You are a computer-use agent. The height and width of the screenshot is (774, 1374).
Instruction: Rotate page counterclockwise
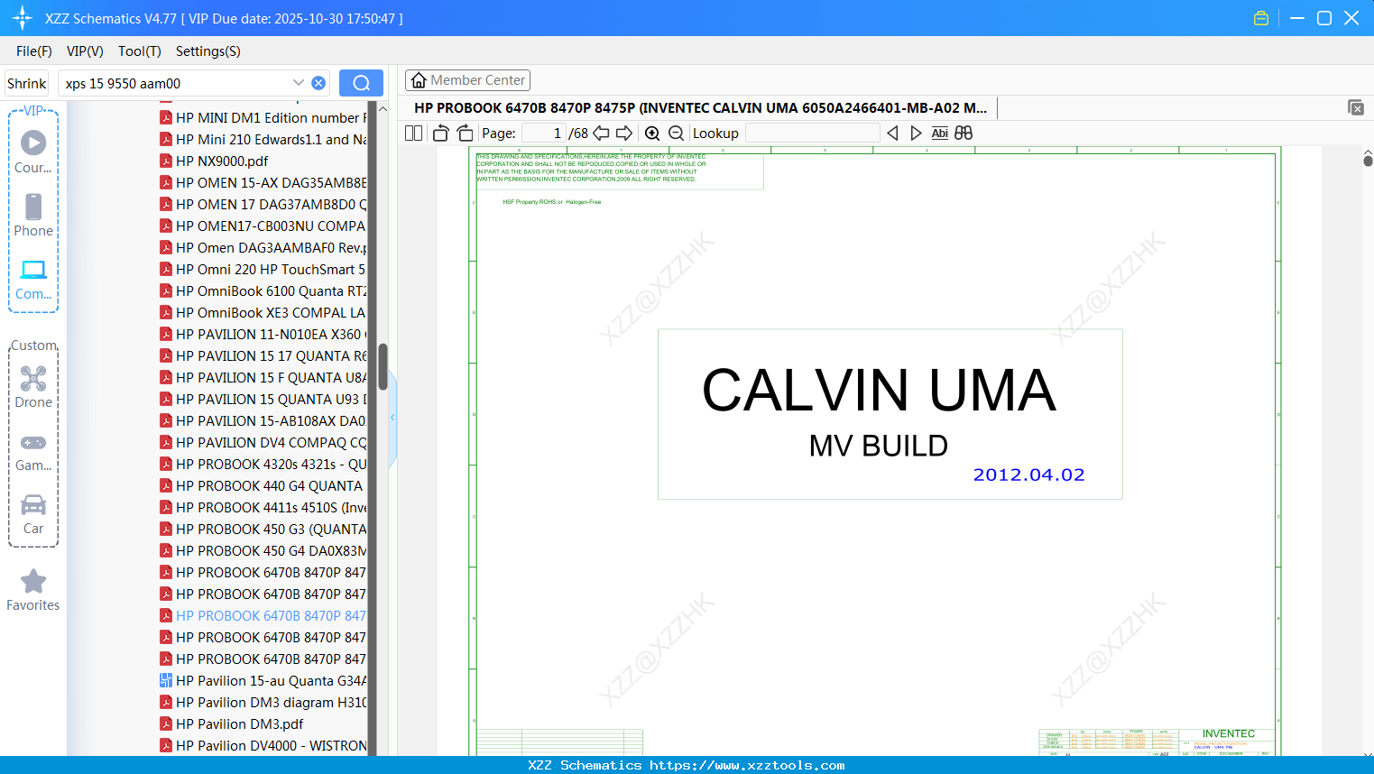point(440,133)
